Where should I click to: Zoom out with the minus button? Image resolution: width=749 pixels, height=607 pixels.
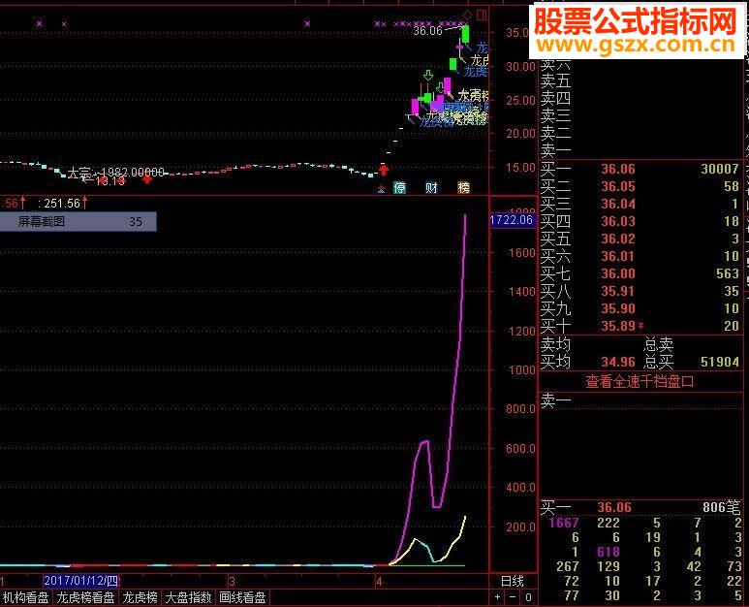coord(513,597)
